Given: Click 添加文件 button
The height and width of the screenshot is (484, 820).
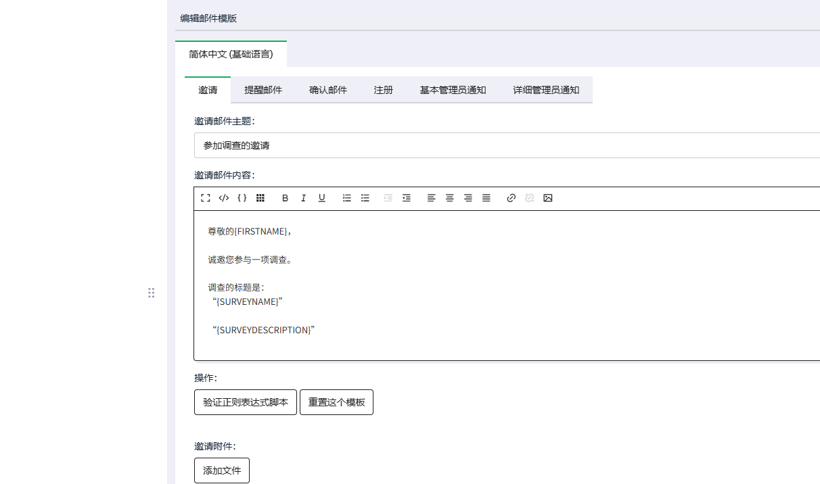Looking at the screenshot, I should [222, 470].
